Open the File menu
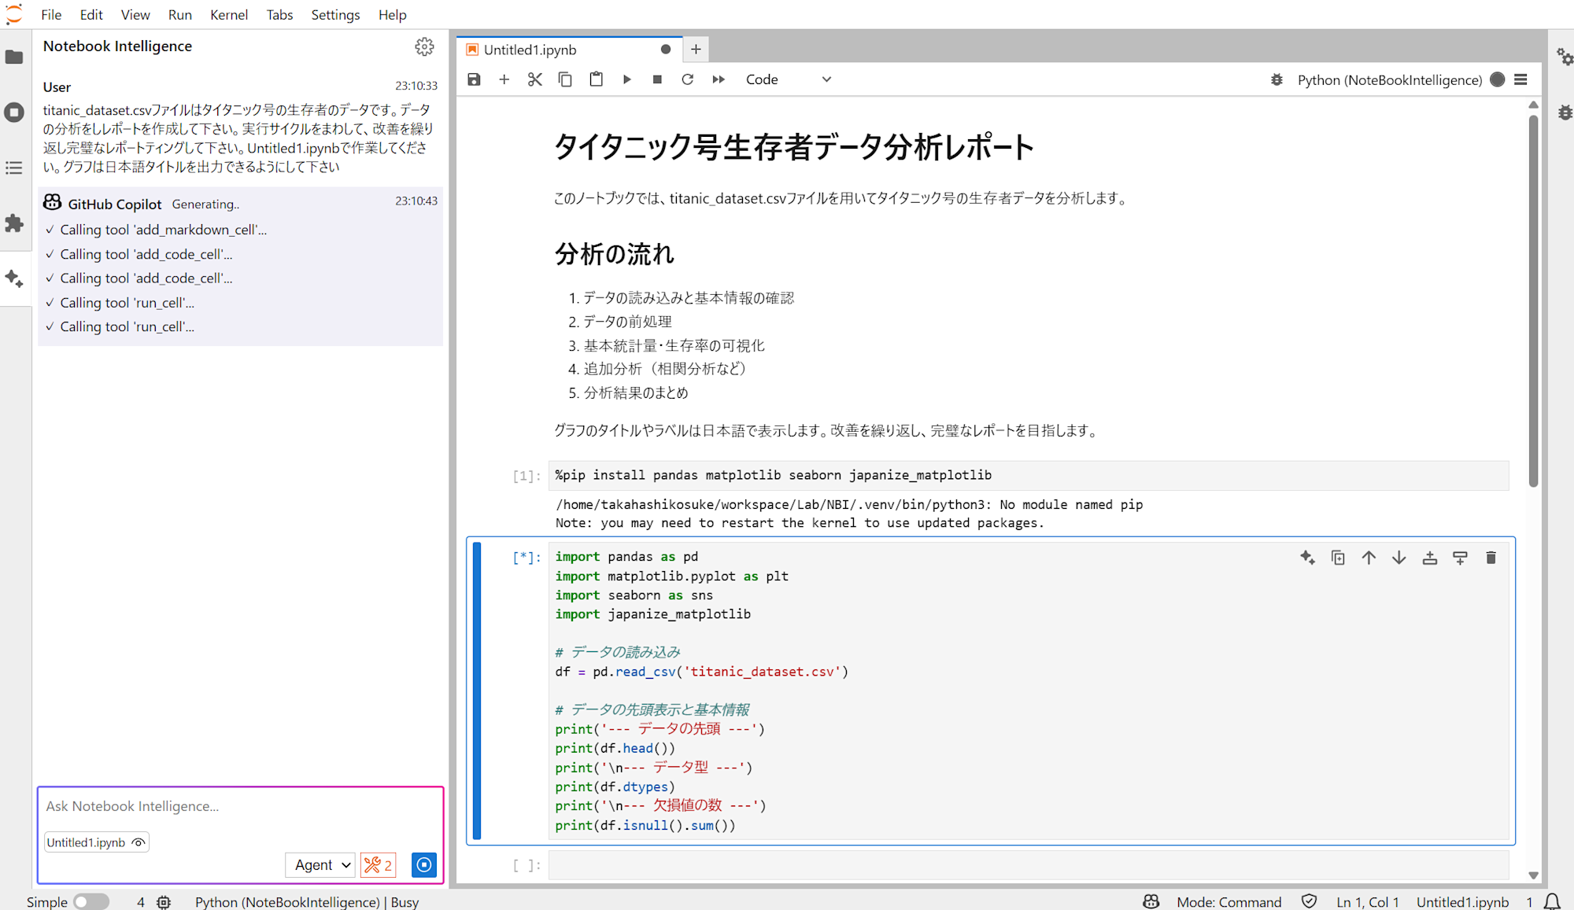 (51, 14)
